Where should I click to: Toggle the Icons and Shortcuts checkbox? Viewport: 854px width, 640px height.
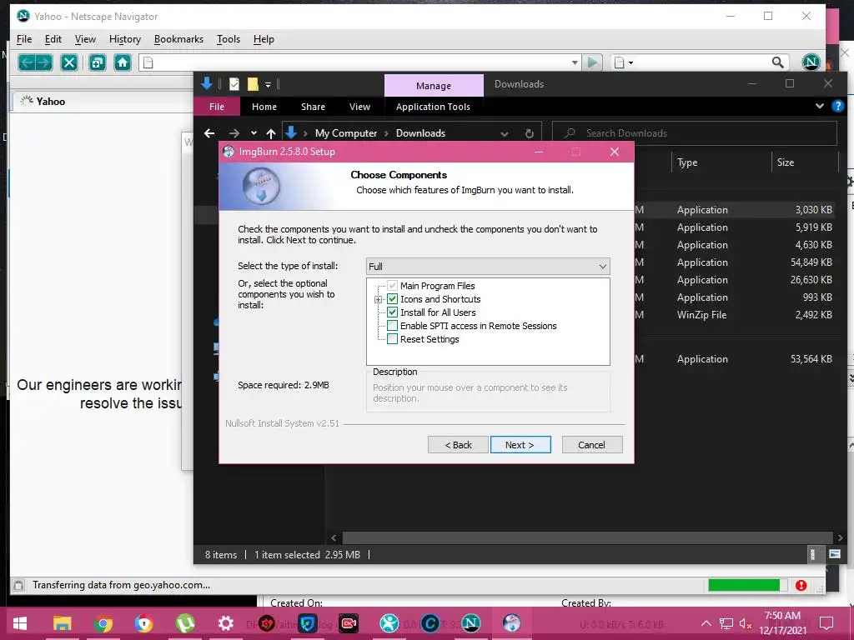(x=392, y=299)
